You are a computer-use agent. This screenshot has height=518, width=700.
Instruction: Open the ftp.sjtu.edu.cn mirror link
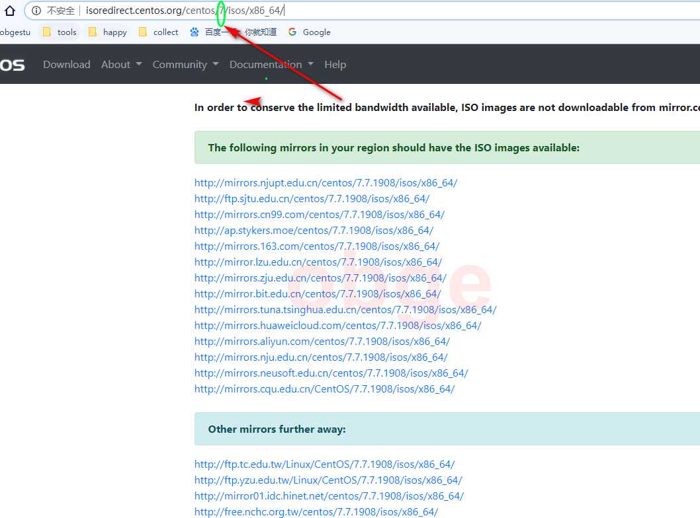(x=312, y=199)
